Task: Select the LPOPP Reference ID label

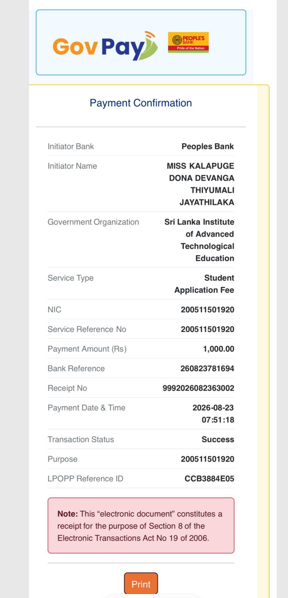Action: pyautogui.click(x=86, y=479)
